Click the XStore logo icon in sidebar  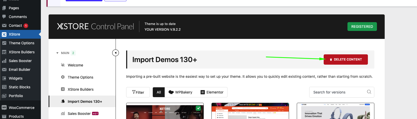(x=4, y=34)
